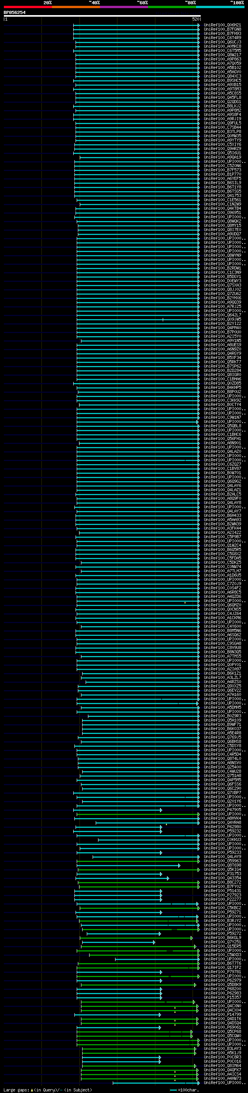Click the orange ~40% identity color segment
Screen dimensions: 248x1093
point(76,7)
